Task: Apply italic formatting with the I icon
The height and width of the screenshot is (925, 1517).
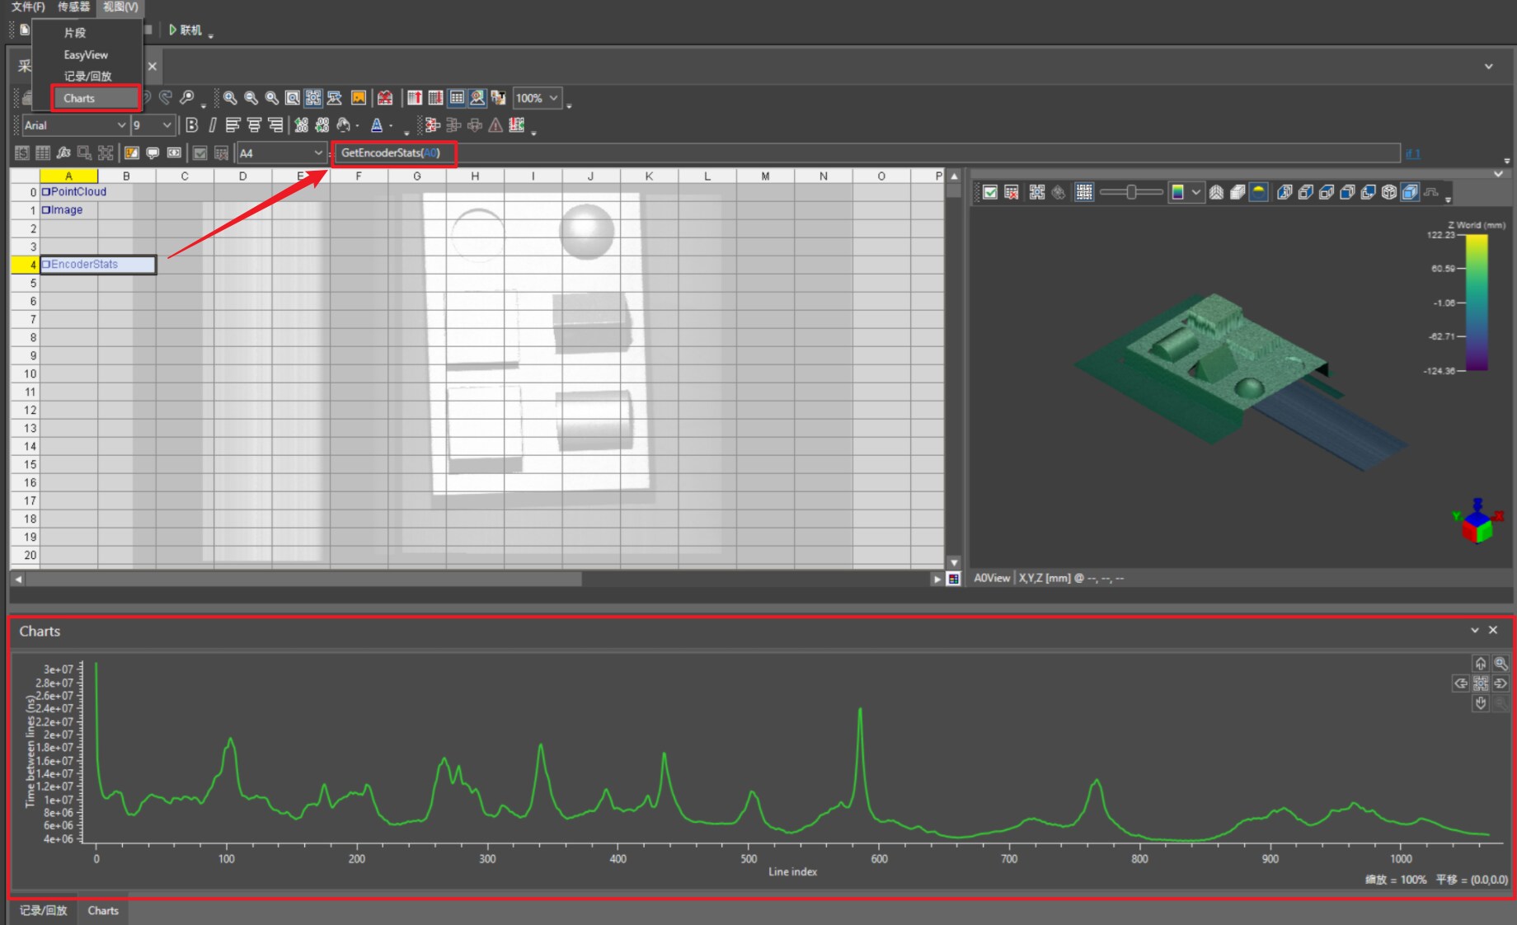Action: [x=212, y=125]
